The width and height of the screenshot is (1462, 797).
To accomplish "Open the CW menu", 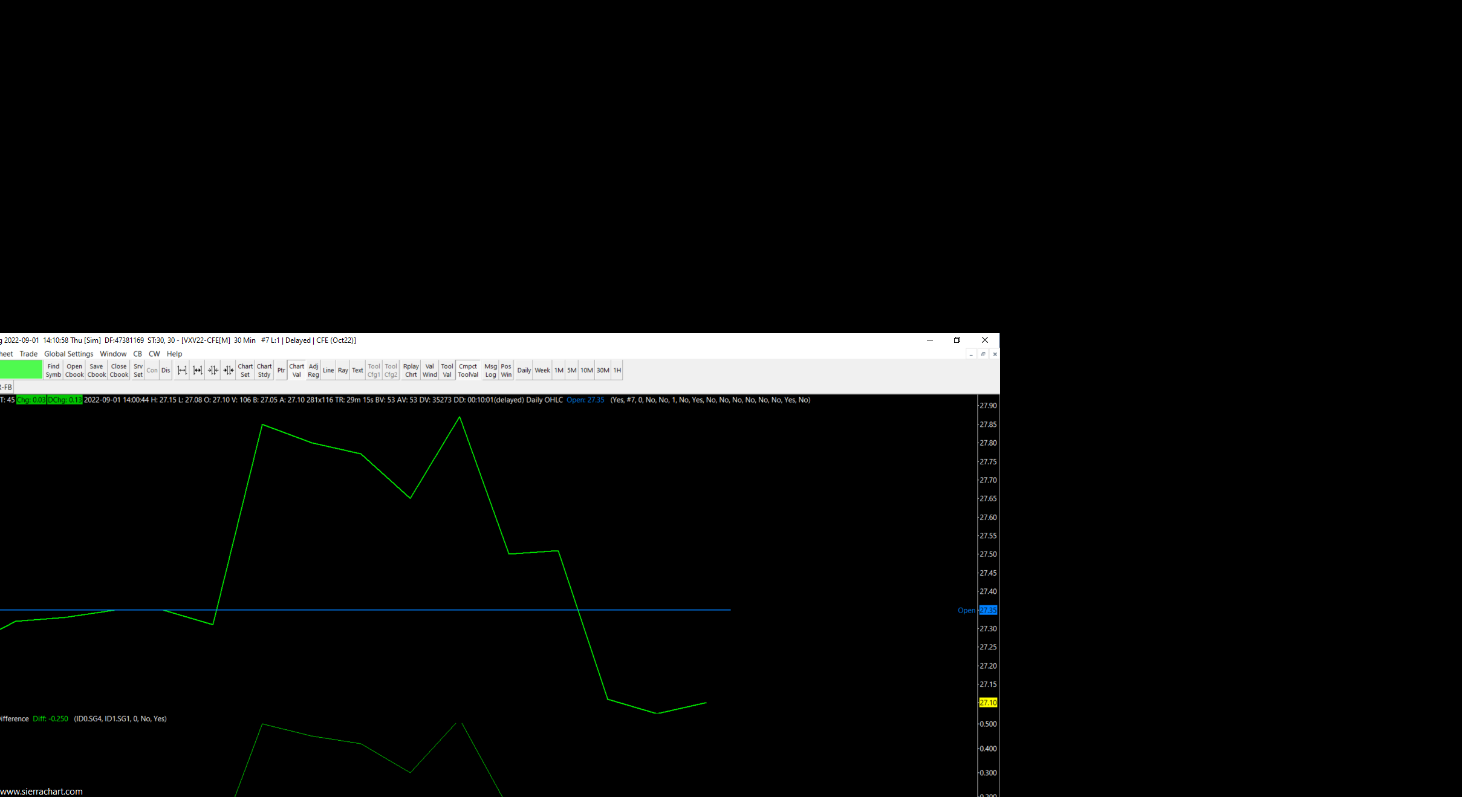I will pos(154,354).
